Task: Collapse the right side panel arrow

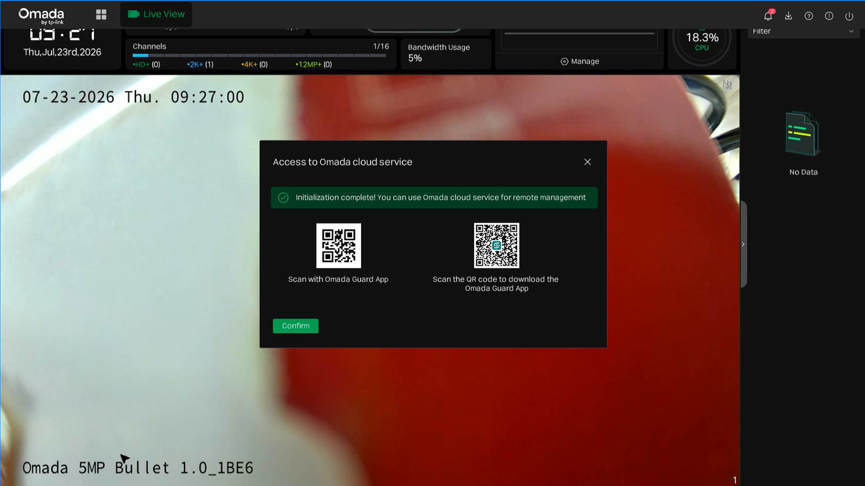Action: click(x=743, y=244)
